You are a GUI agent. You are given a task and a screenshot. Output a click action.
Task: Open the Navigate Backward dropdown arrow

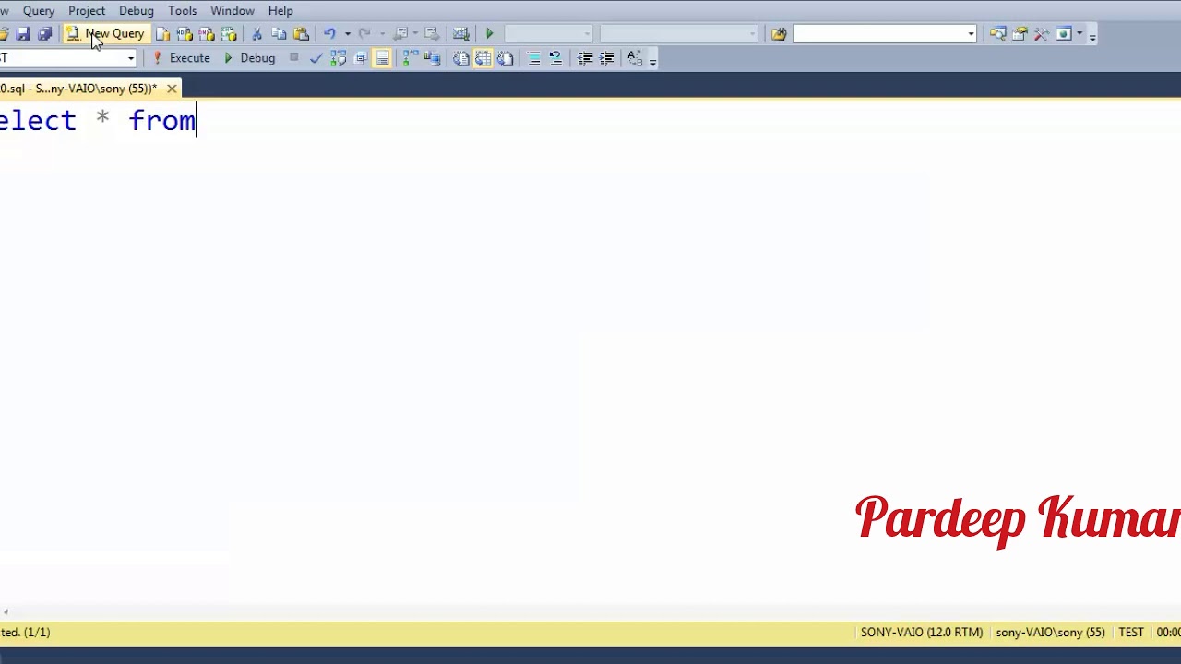415,34
